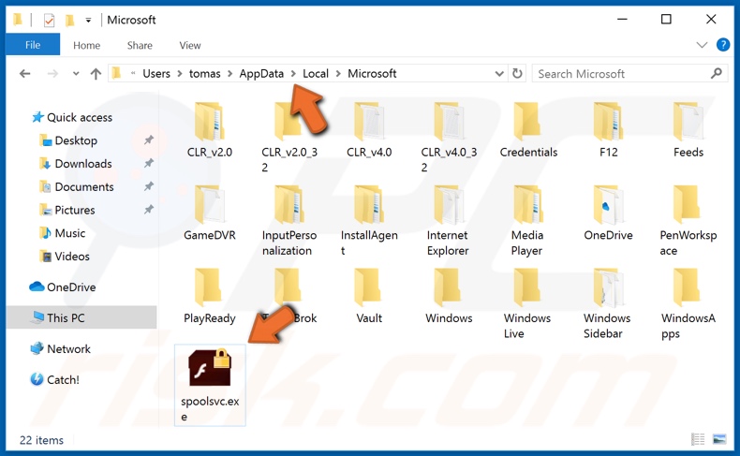Expand the ribbon with the chevron
This screenshot has height=456, width=740.
702,45
